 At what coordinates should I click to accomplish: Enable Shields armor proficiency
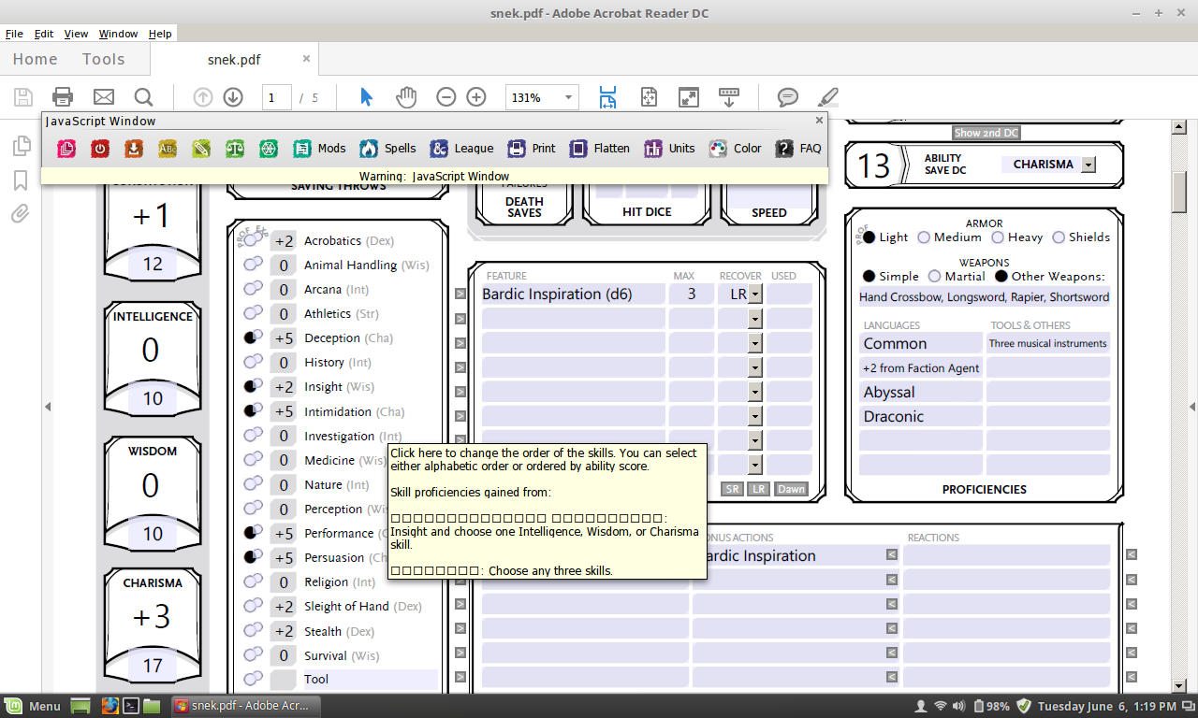tap(1059, 237)
